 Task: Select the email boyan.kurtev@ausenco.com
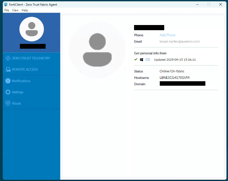click(x=180, y=41)
